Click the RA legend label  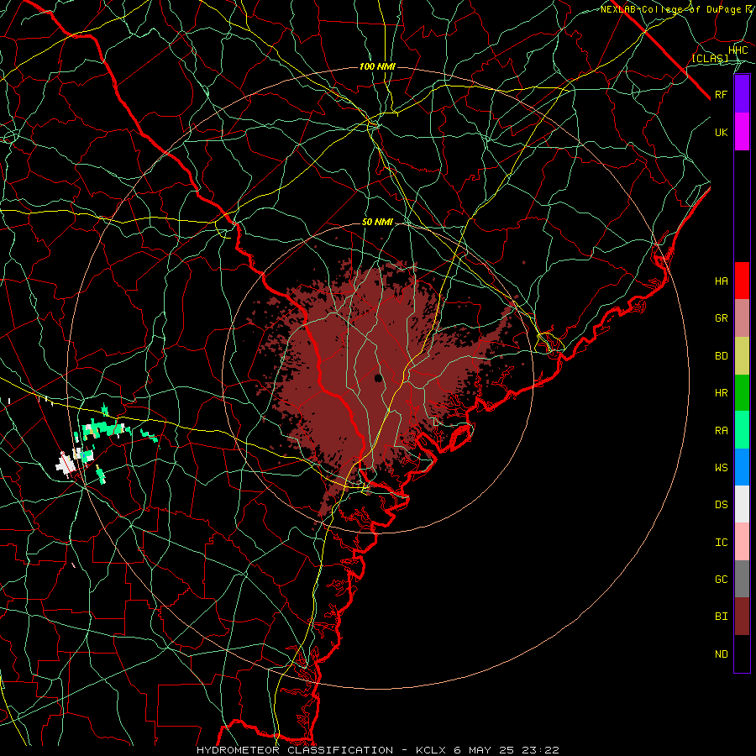point(721,430)
